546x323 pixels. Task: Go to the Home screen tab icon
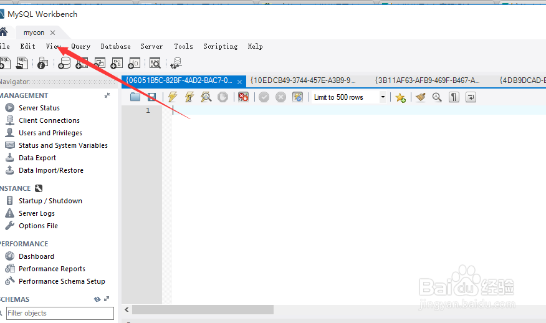(x=4, y=32)
